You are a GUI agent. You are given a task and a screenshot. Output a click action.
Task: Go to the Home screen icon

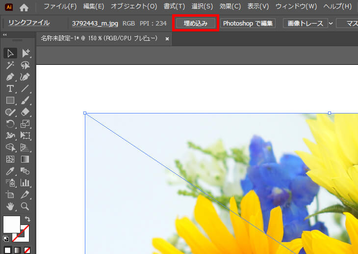pos(24,7)
